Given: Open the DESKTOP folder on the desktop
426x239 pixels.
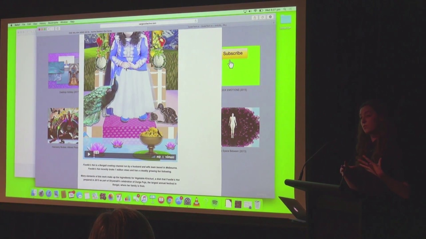Looking at the screenshot, I should pyautogui.click(x=286, y=21).
